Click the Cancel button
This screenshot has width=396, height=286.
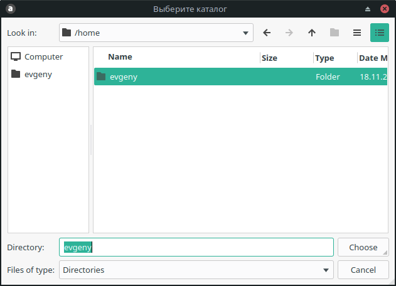click(363, 270)
